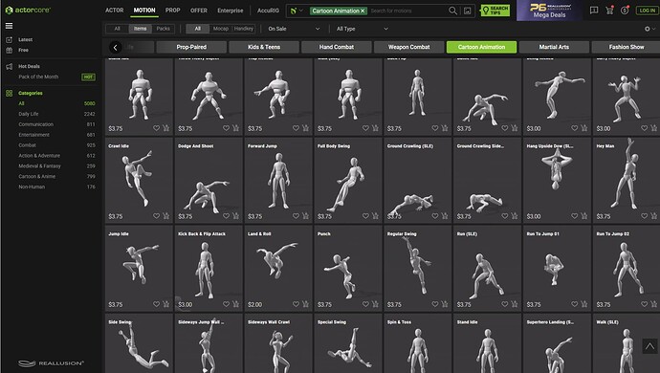This screenshot has height=373, width=660.
Task: Open the shopping cart
Action: click(x=609, y=11)
